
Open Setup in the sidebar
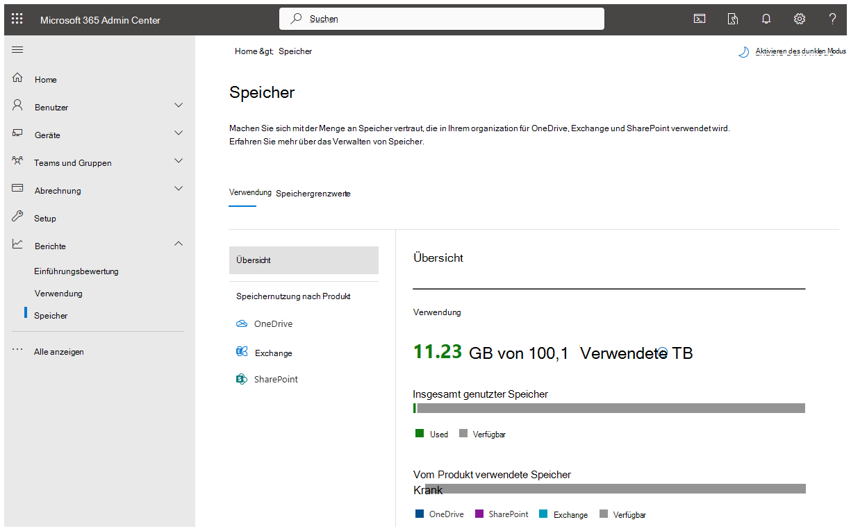click(x=45, y=219)
